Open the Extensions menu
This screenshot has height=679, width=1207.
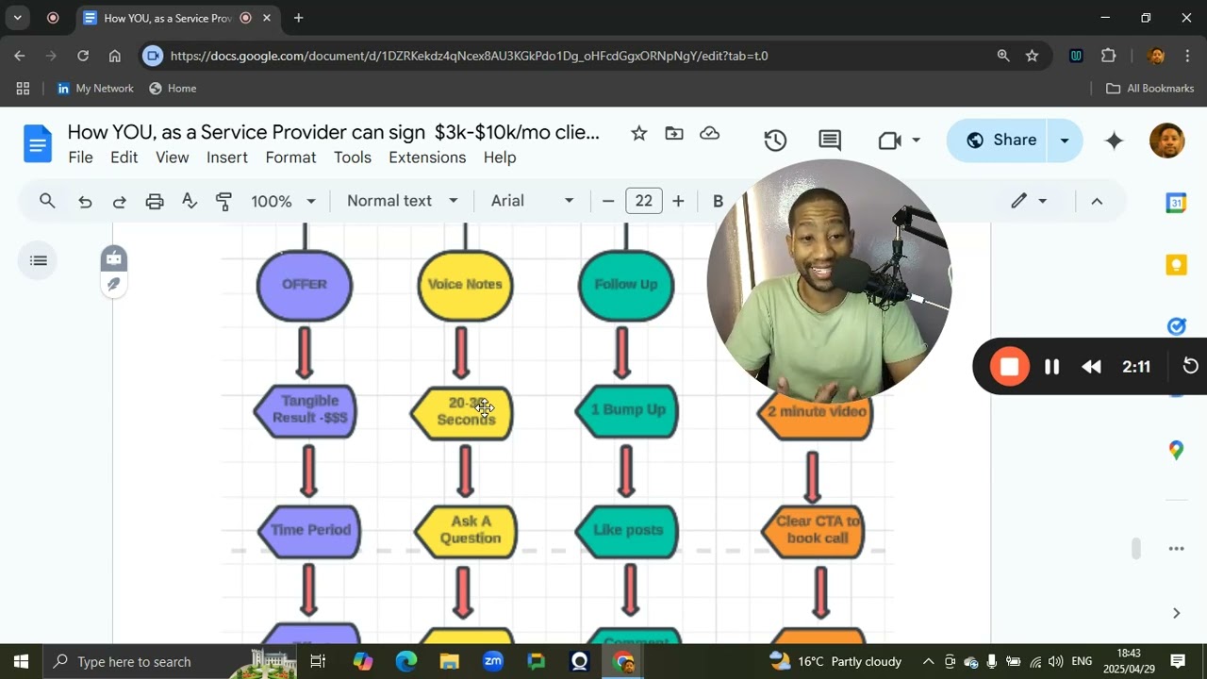coord(427,157)
